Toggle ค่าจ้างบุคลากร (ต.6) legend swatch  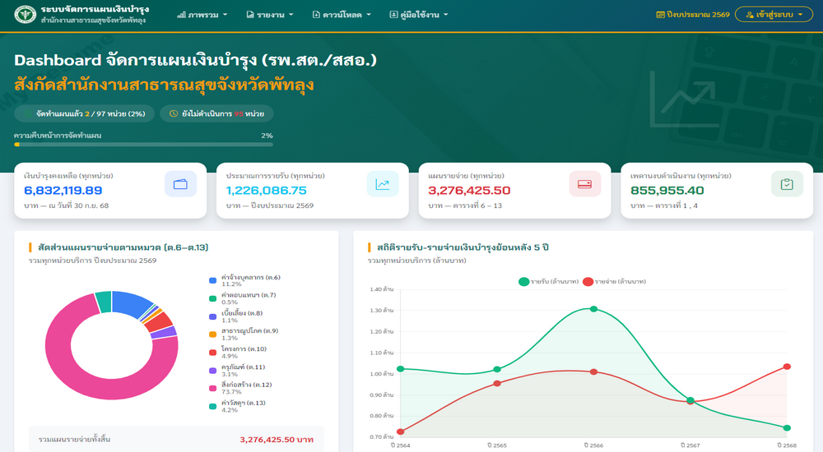coord(212,280)
